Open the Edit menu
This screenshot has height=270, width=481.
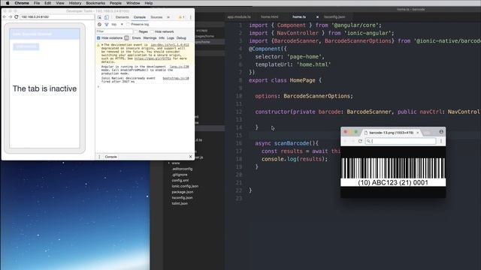48,3
